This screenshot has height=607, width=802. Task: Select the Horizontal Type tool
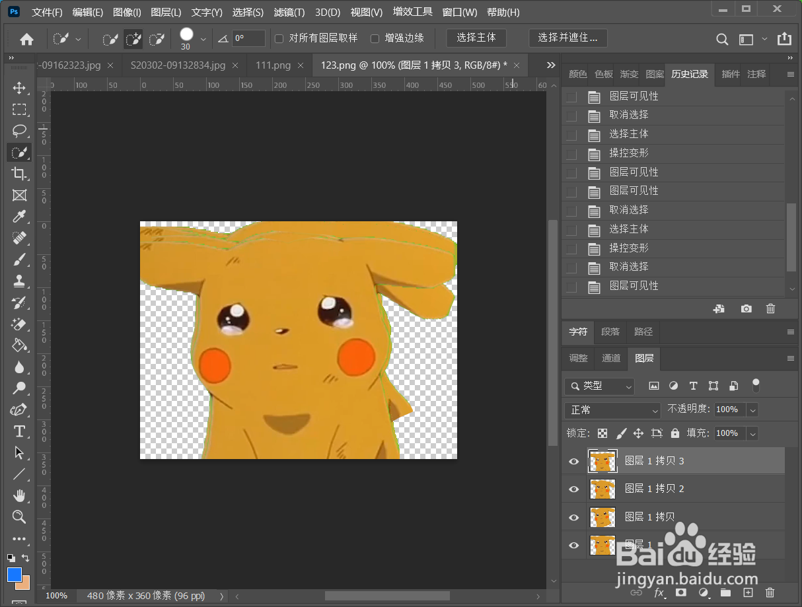(19, 431)
